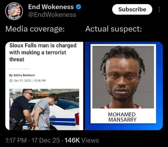This screenshot has width=168, height=147.
Task: Click the arrest photo with police car
Action: (44, 109)
